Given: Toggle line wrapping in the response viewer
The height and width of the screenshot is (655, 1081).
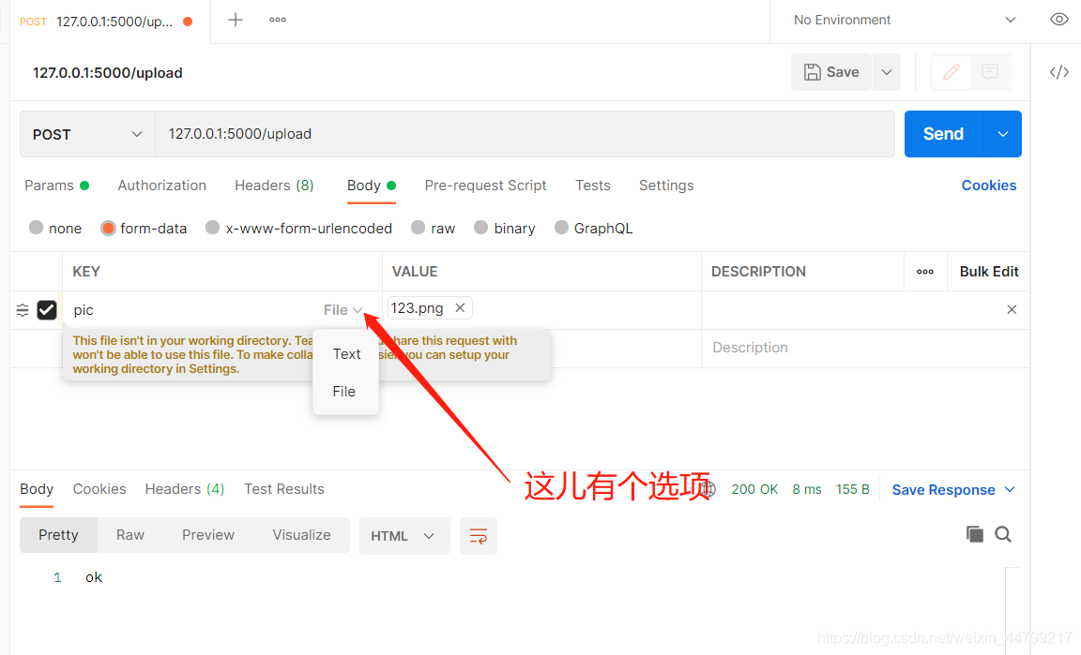Looking at the screenshot, I should click(479, 535).
